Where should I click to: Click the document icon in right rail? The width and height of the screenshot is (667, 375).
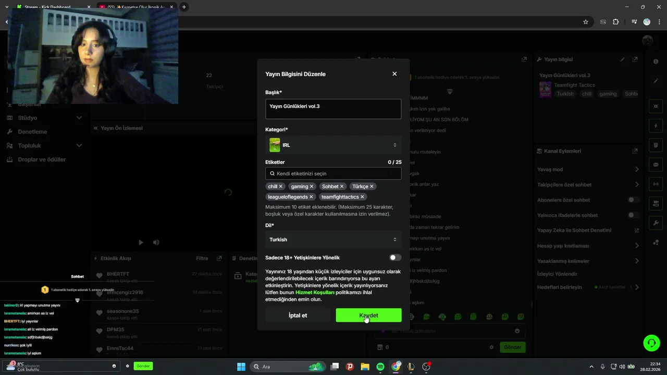click(x=656, y=145)
